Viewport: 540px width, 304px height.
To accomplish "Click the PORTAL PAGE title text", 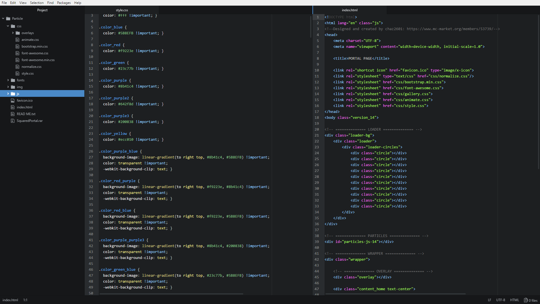I will point(360,59).
